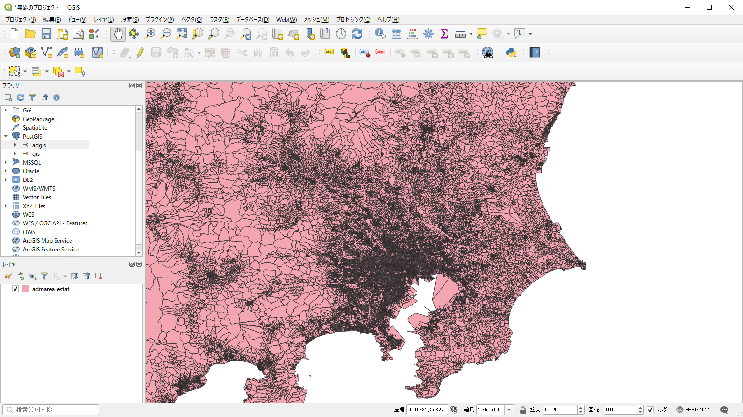Click the locator search field
The height and width of the screenshot is (417, 743).
[x=53, y=410]
